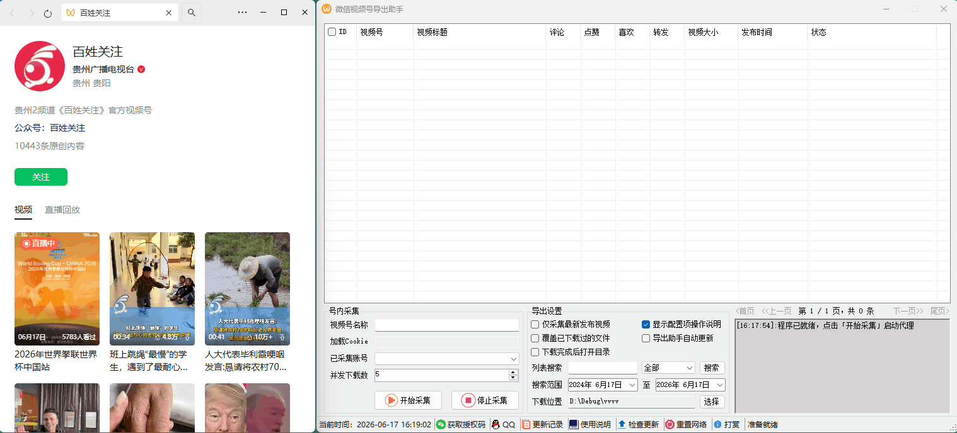Click the 视频号 column header
Viewport: 957px width, 433px height.
[385, 32]
